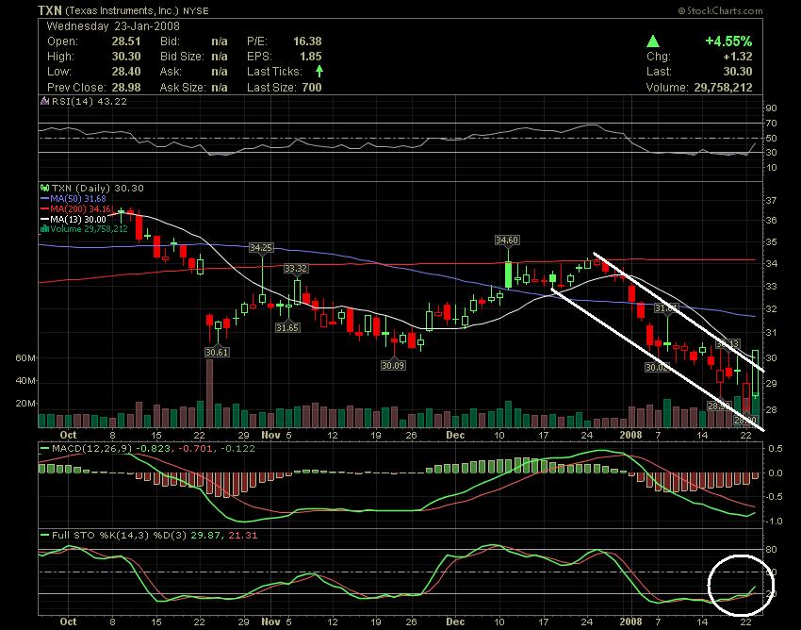Screen dimensions: 801x630
Task: Click the 2008 label beneath the volume bars
Action: click(630, 435)
